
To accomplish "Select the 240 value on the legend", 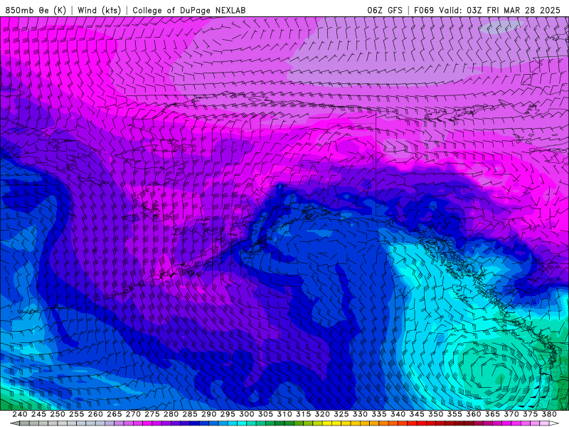I will 20,414.
